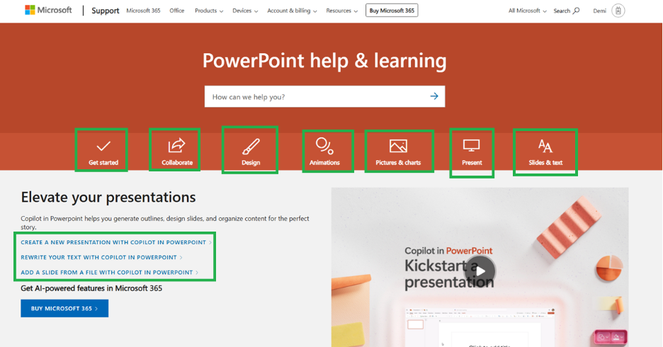Screen dimensions: 663x347
Task: Click the Demi user name
Action: (599, 11)
